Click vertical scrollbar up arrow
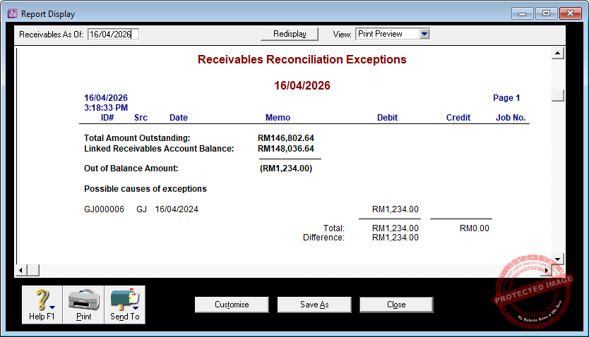The height and width of the screenshot is (337, 589). [x=558, y=54]
